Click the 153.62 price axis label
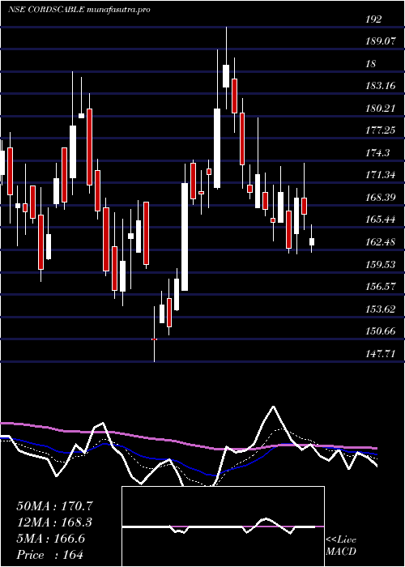Image resolution: width=405 pixels, height=567 pixels. (381, 309)
